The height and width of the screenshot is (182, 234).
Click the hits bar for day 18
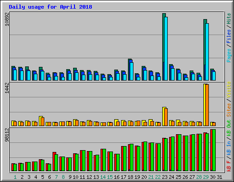point(129,70)
